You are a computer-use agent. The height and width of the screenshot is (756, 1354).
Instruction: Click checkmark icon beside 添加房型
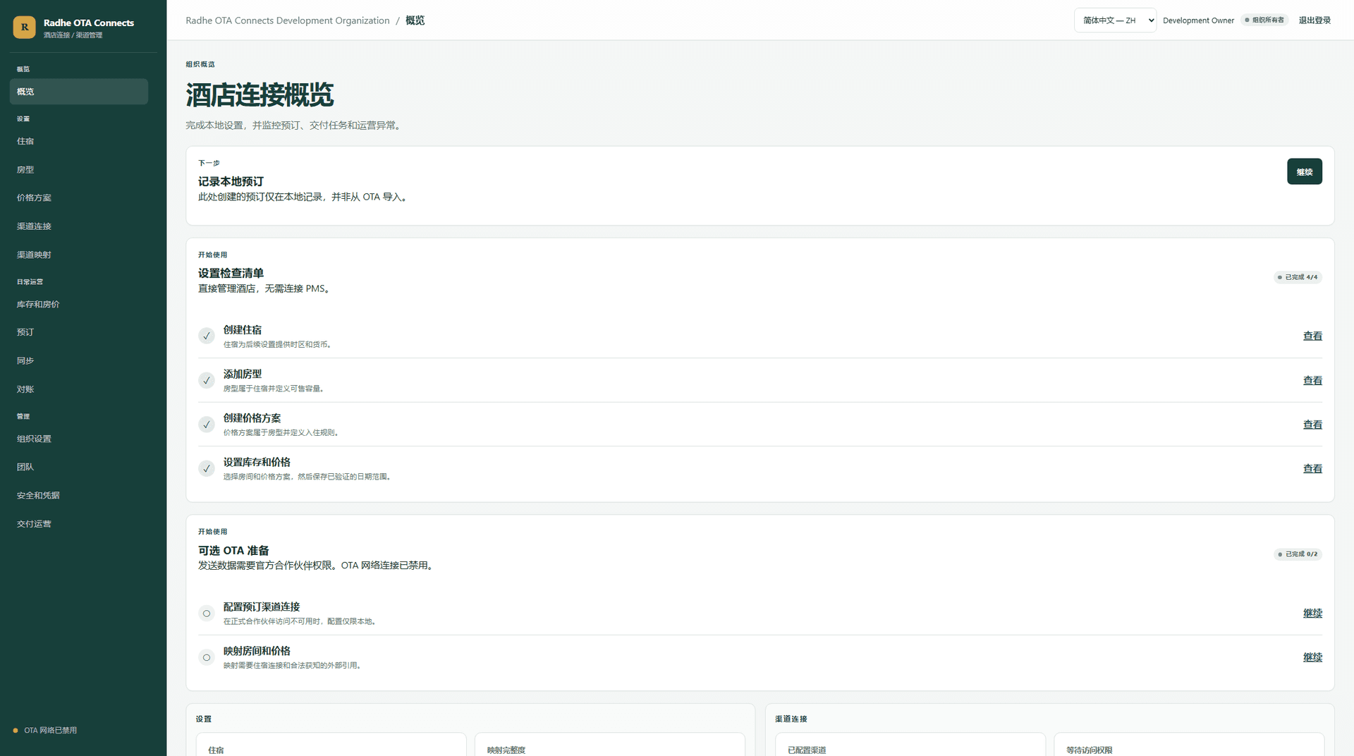pos(207,381)
